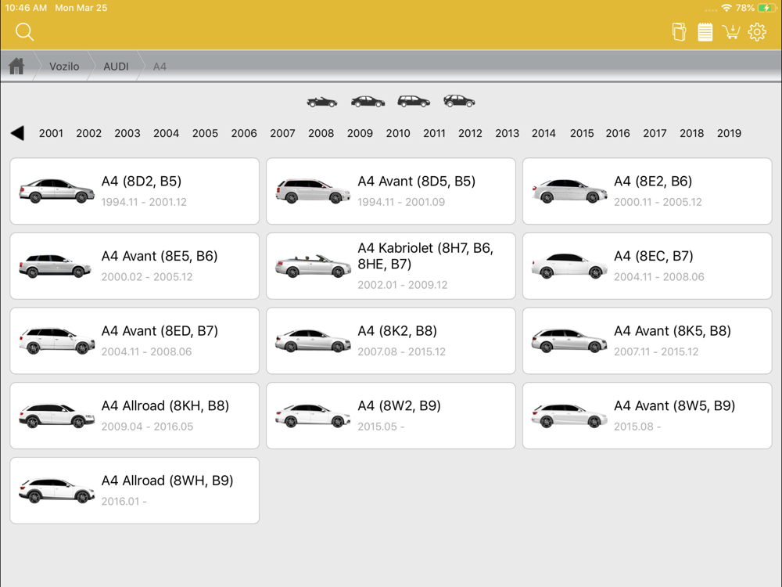Select year 2001

[51, 133]
